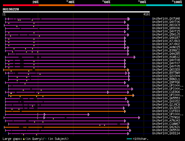The height and width of the screenshot is (141, 185).
Task: Click the yellow gap marker in the legend
Action: [24, 139]
